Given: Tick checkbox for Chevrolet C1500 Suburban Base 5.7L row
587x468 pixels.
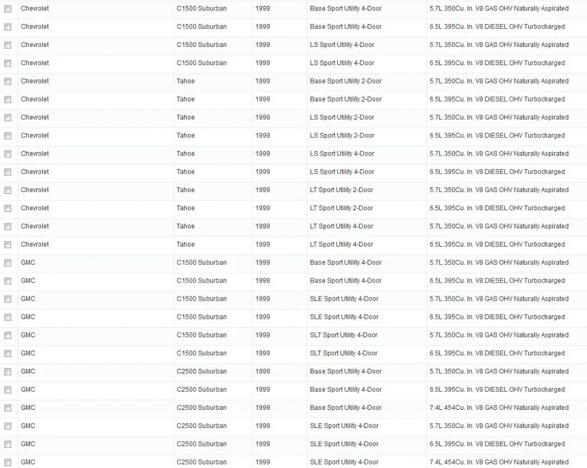Looking at the screenshot, I should 8,9.
